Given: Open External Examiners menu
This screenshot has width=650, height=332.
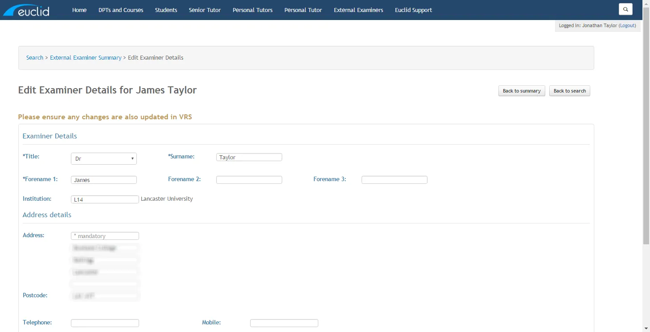Looking at the screenshot, I should coord(358,10).
